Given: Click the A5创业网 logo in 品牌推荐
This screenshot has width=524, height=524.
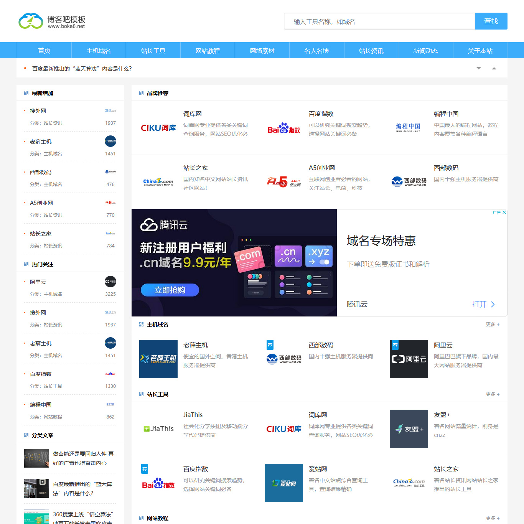Looking at the screenshot, I should pyautogui.click(x=284, y=182).
